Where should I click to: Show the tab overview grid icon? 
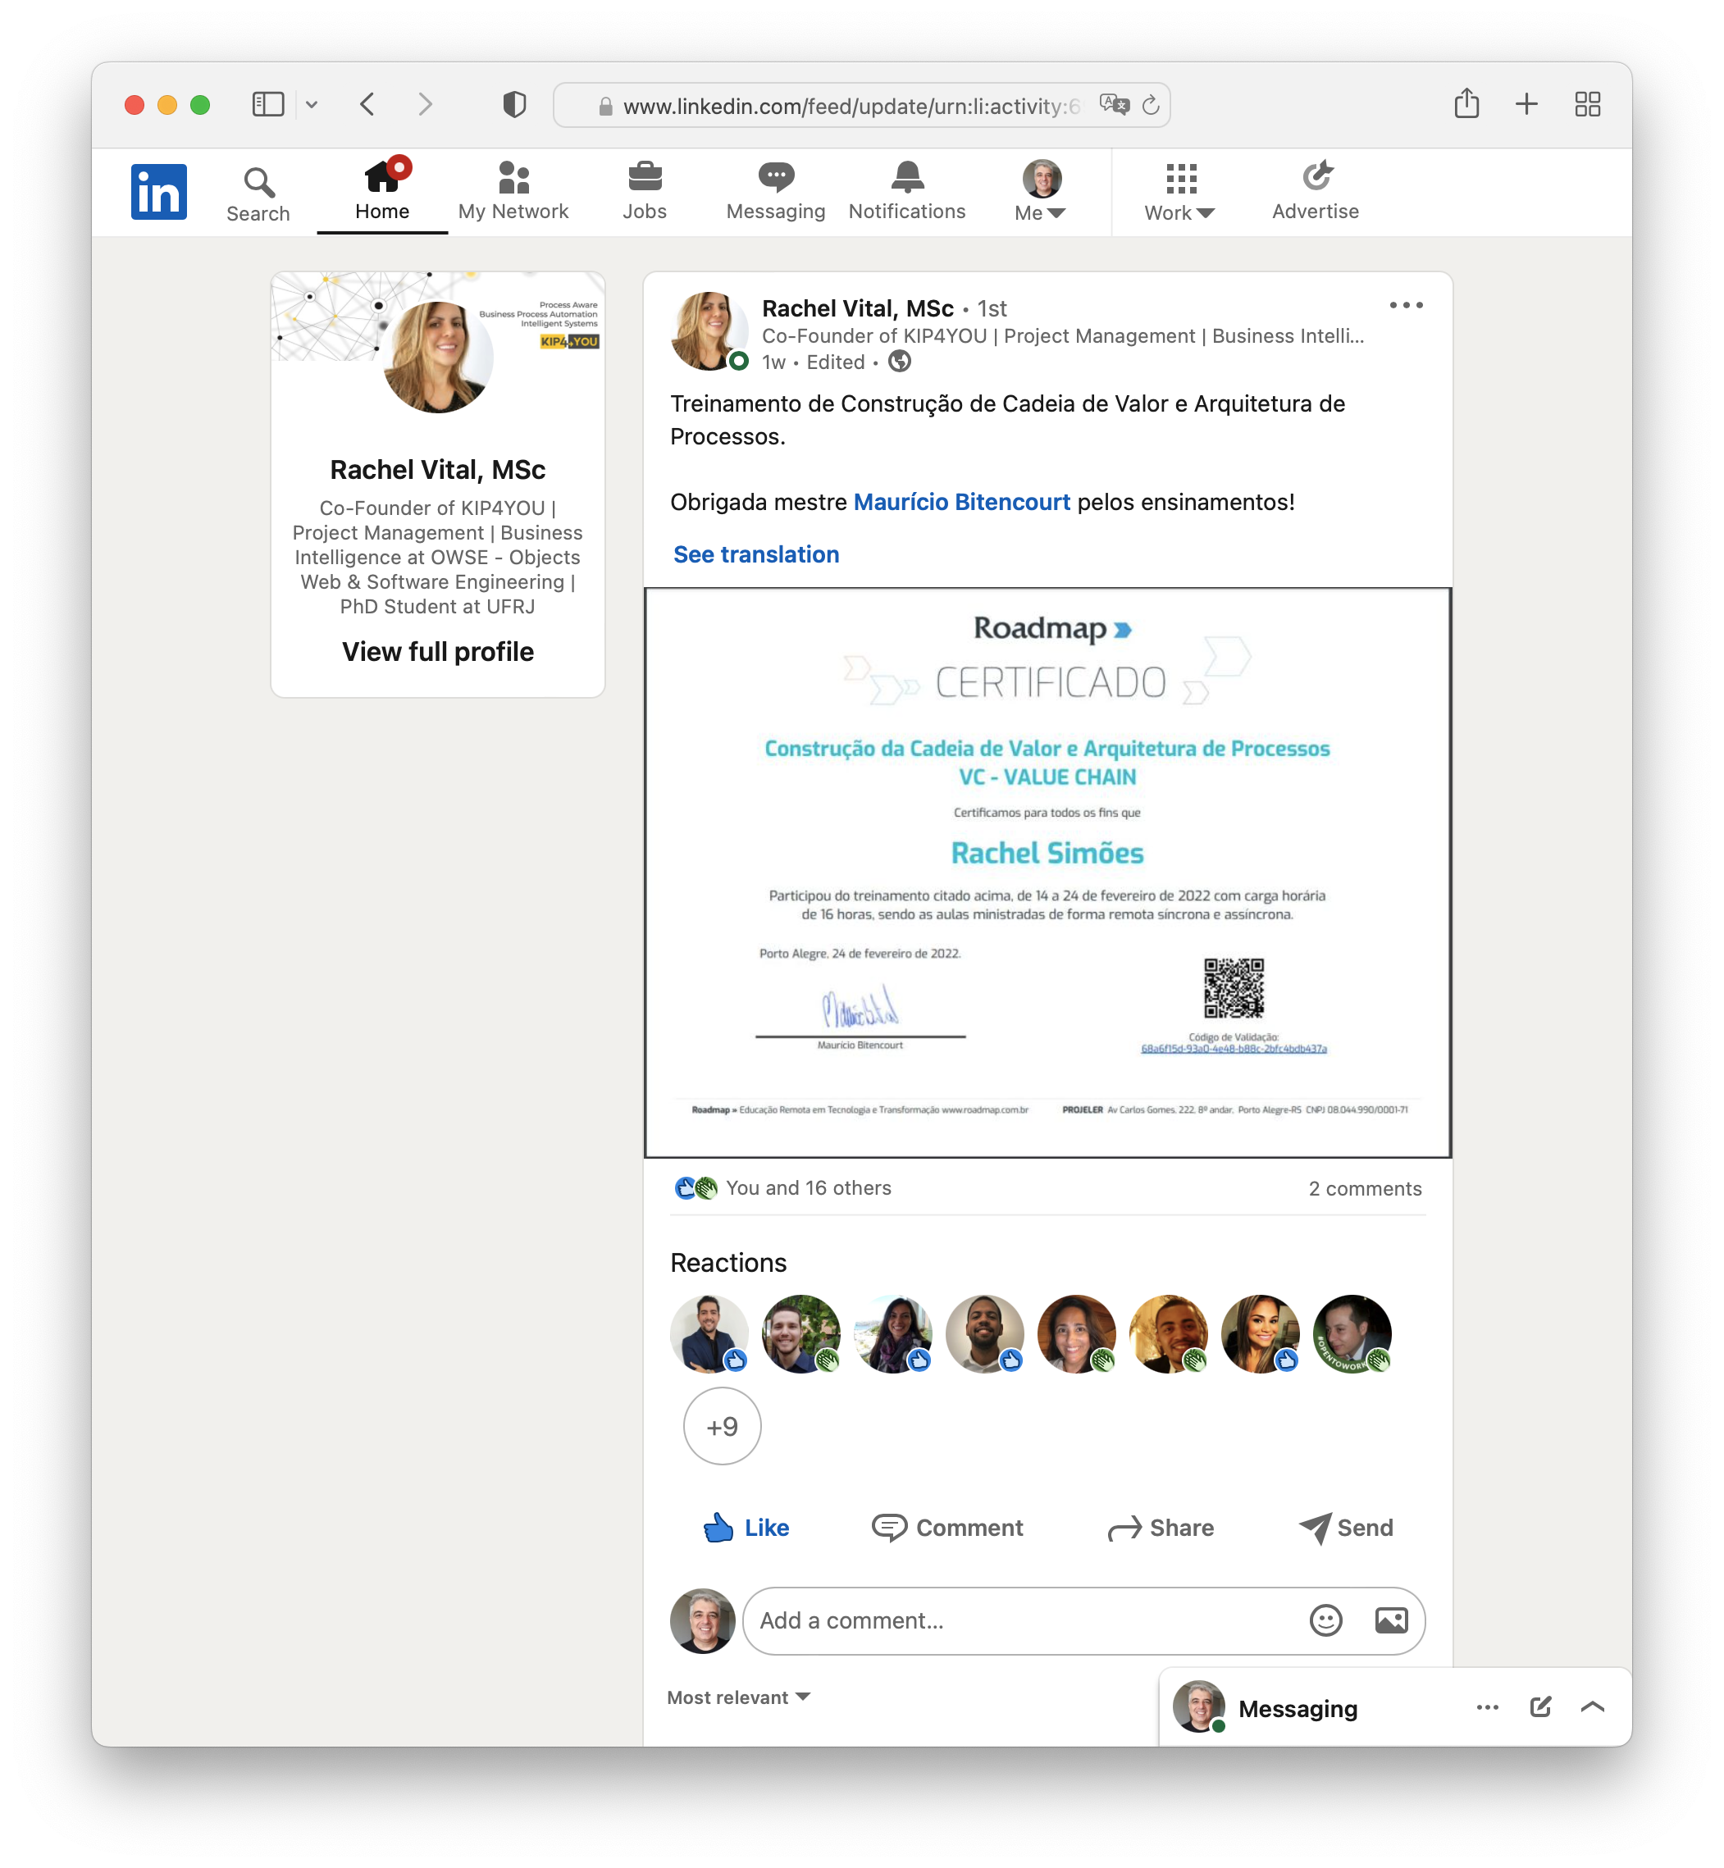pos(1588,103)
